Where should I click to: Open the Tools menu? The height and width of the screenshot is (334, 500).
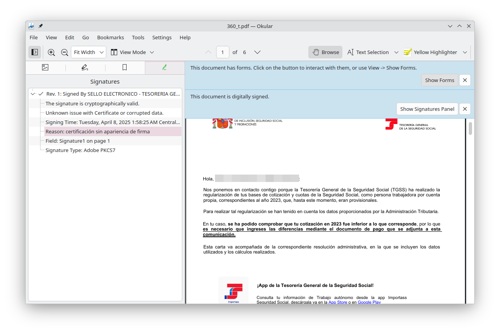coord(138,37)
